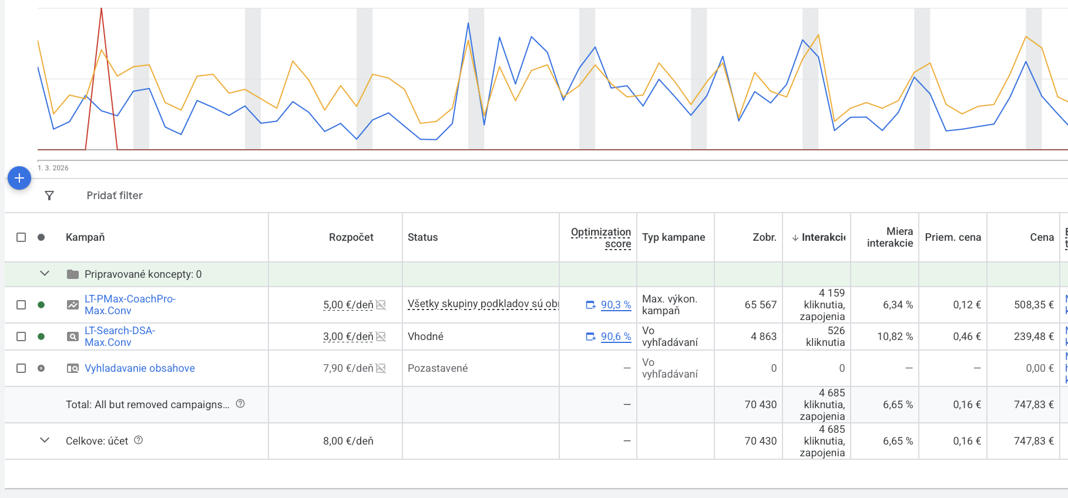Click 10,82 % interaction rate cell
The width and height of the screenshot is (1068, 498).
[895, 337]
